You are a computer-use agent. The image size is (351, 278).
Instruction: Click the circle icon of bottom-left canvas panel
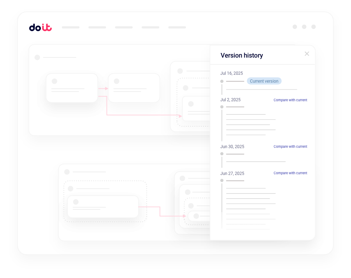67,172
